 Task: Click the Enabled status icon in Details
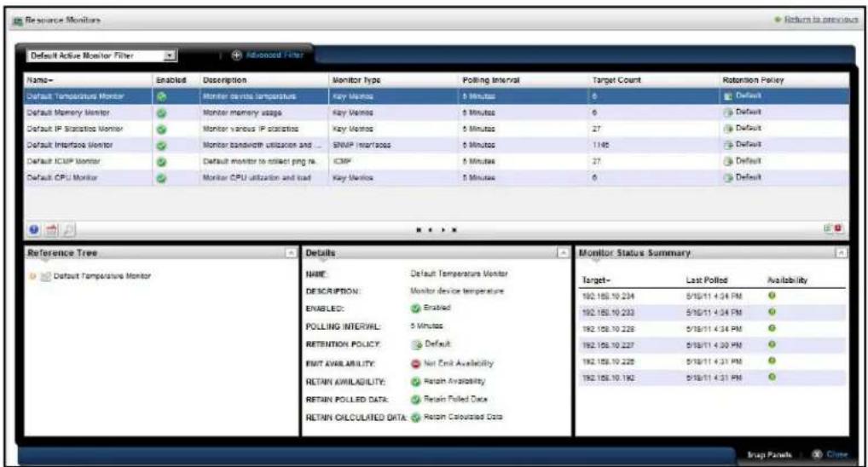[416, 308]
